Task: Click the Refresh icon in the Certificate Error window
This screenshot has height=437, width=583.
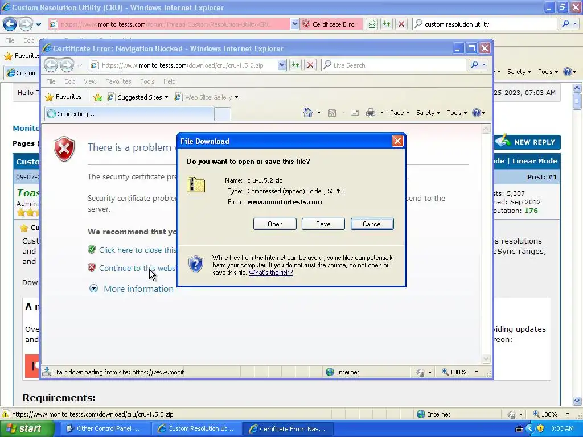Action: tap(295, 65)
